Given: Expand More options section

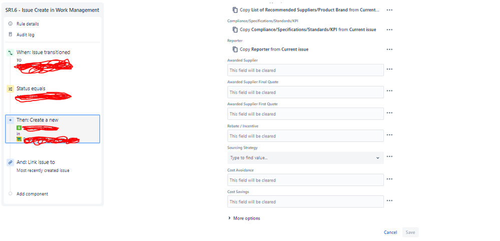Looking at the screenshot, I should point(244,218).
